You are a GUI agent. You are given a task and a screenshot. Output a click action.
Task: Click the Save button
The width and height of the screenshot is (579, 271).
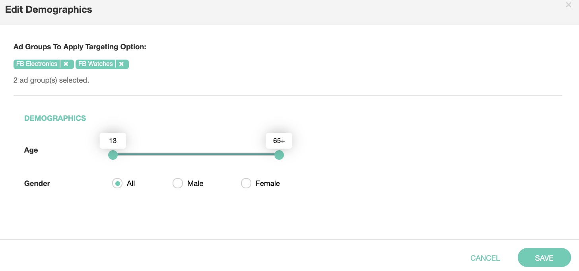tap(544, 258)
